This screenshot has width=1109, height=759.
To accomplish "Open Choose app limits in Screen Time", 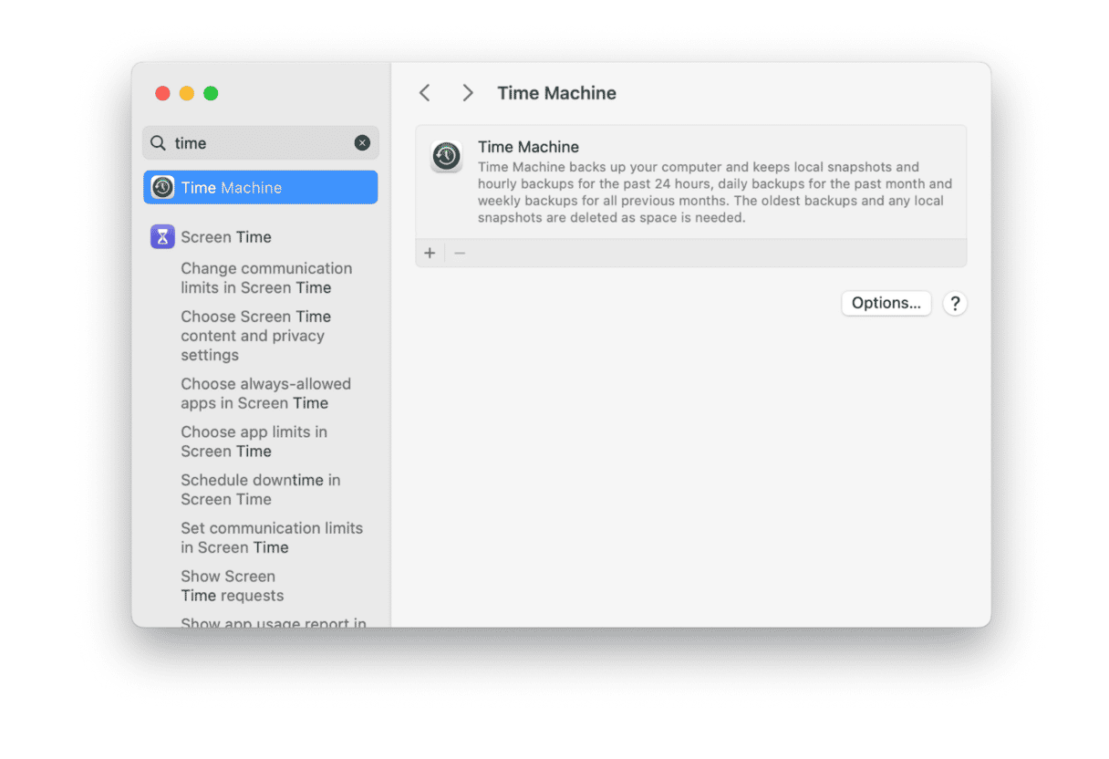I will (254, 442).
